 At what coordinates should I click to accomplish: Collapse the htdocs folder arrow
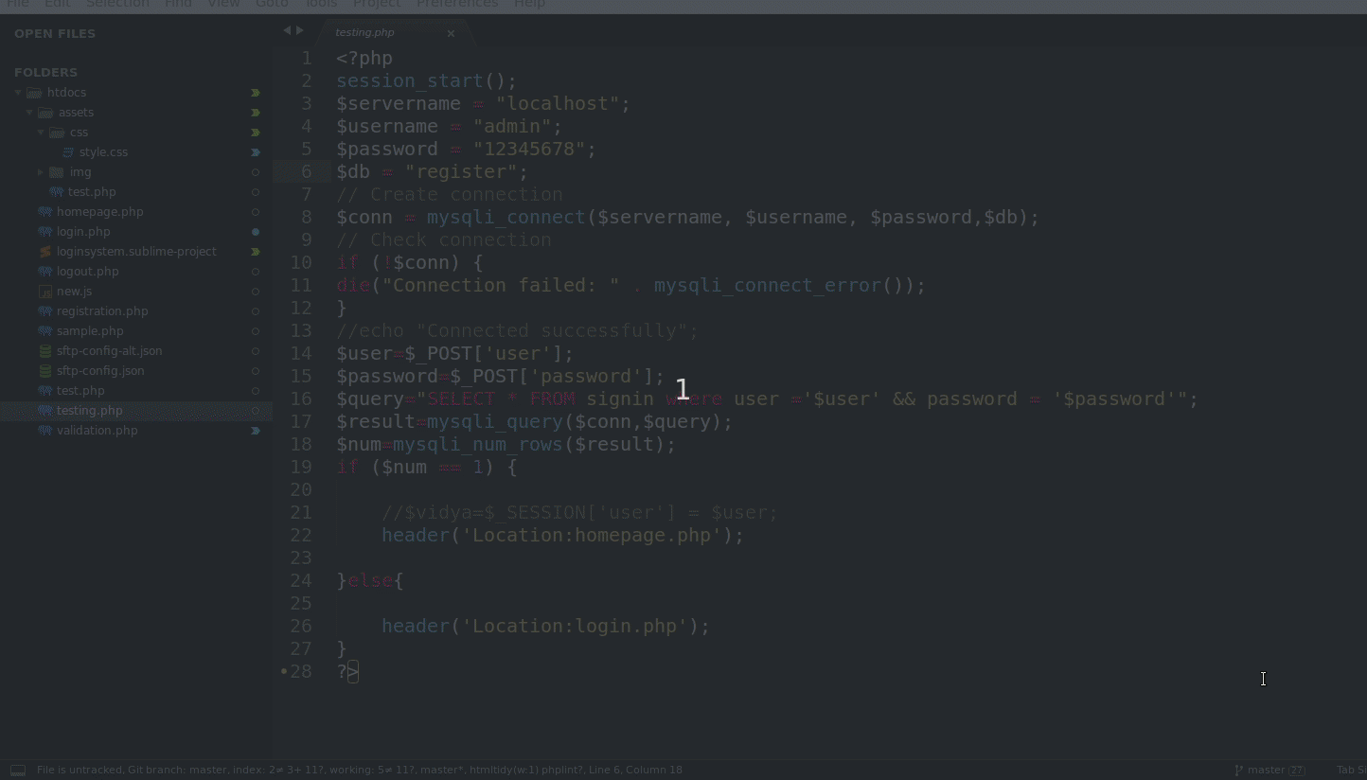18,93
